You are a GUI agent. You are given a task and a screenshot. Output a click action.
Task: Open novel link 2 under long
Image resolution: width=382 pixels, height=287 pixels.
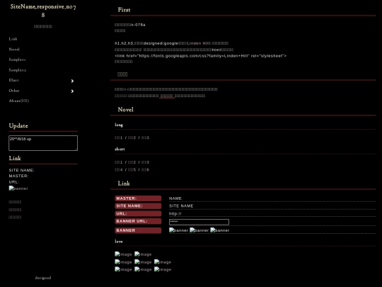132,137
